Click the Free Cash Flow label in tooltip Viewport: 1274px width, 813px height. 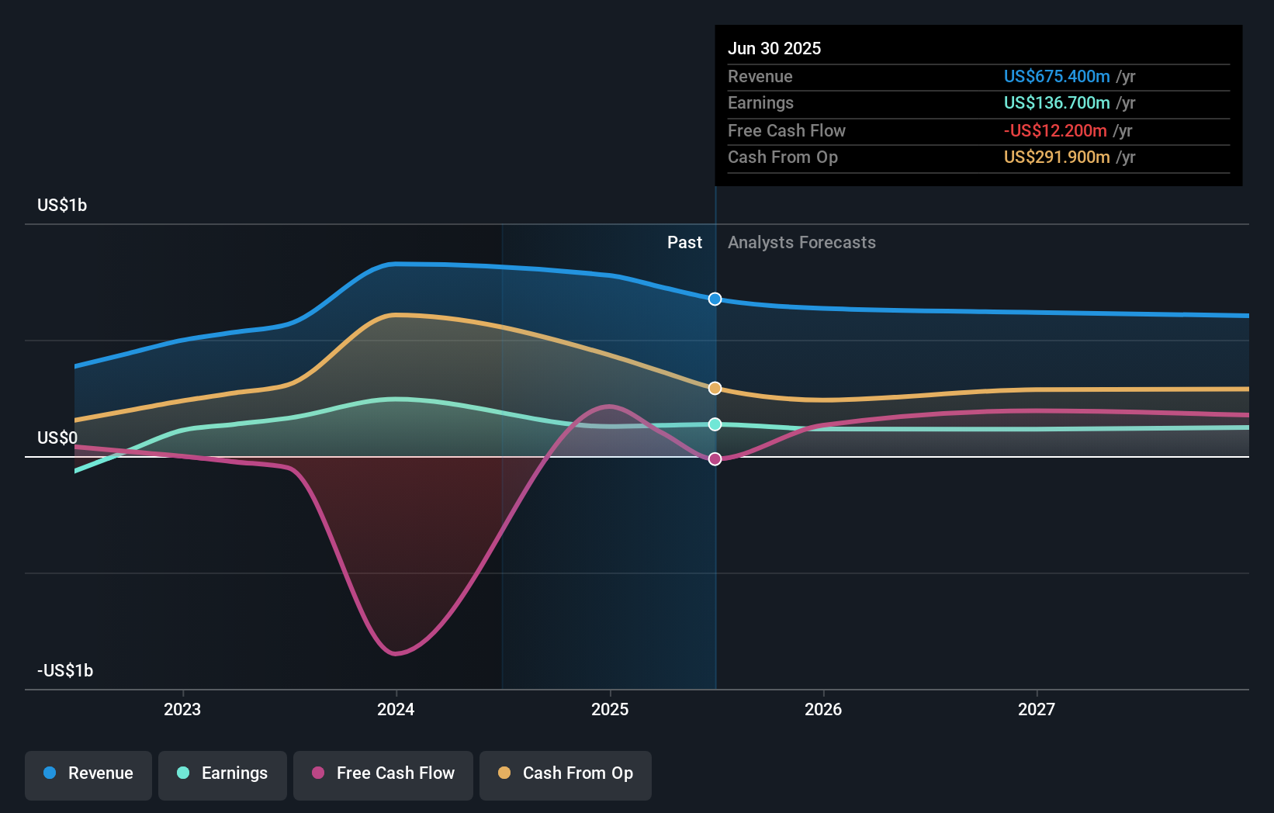(x=787, y=130)
